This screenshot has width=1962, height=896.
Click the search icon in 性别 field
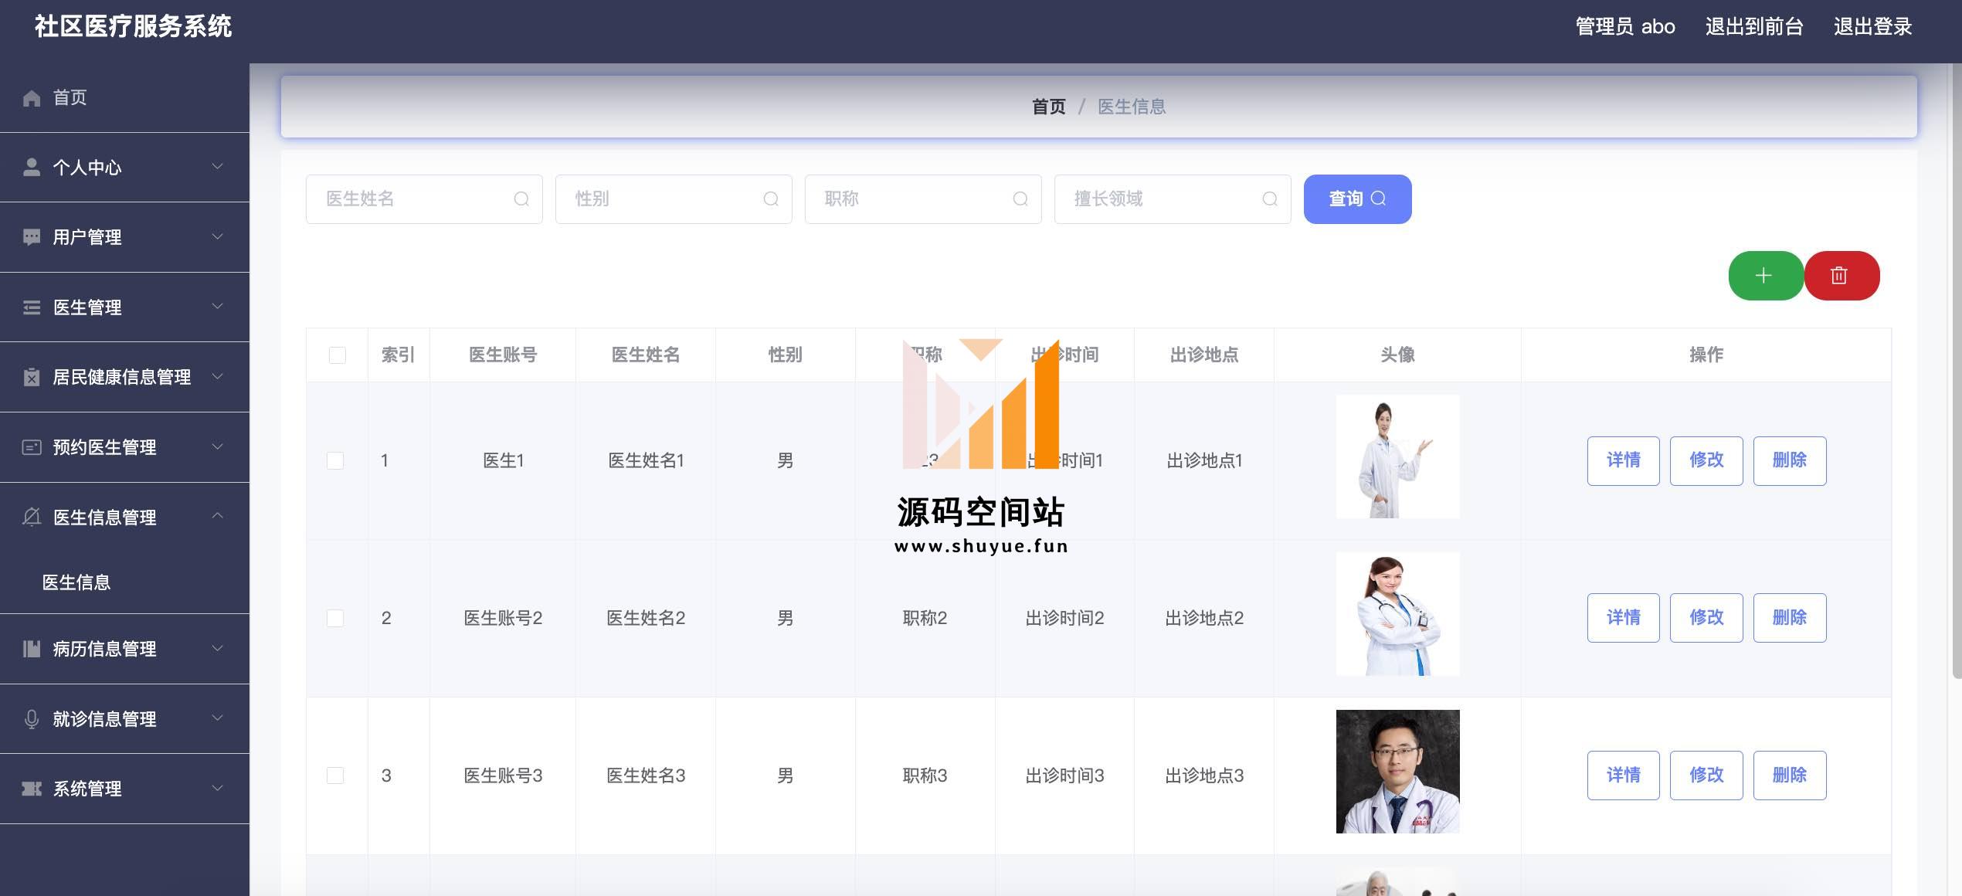click(x=771, y=199)
